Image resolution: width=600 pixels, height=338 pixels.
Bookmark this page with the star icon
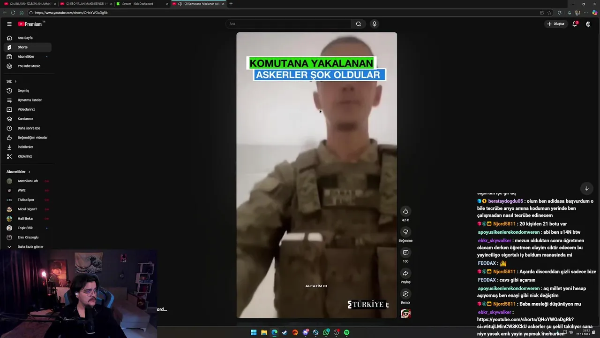pyautogui.click(x=549, y=13)
